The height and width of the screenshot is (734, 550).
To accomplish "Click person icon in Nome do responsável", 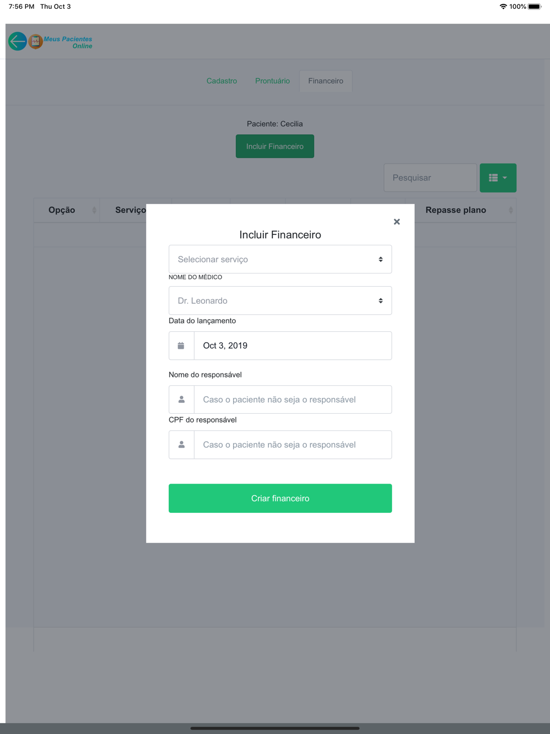I will coord(181,399).
